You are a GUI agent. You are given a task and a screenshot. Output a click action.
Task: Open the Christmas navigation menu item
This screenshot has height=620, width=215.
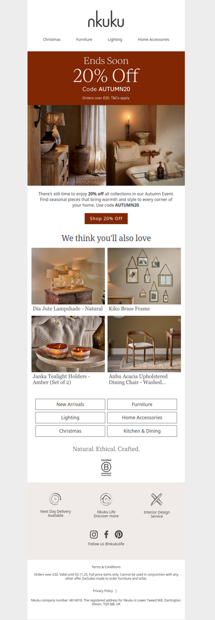pos(52,40)
